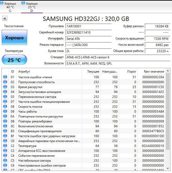Click status icon for 0C Включения/отключения
The width and height of the screenshot is (172, 173).
(5, 126)
